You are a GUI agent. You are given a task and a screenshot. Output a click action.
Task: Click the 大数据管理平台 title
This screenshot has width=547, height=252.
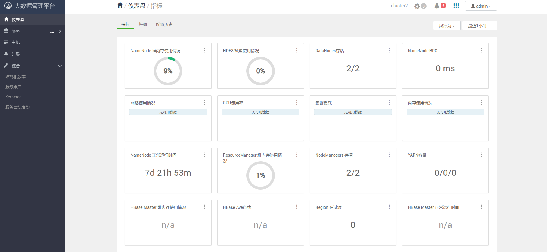35,6
